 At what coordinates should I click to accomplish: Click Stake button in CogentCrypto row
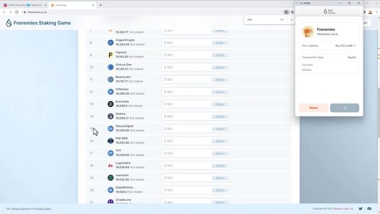tap(220, 43)
